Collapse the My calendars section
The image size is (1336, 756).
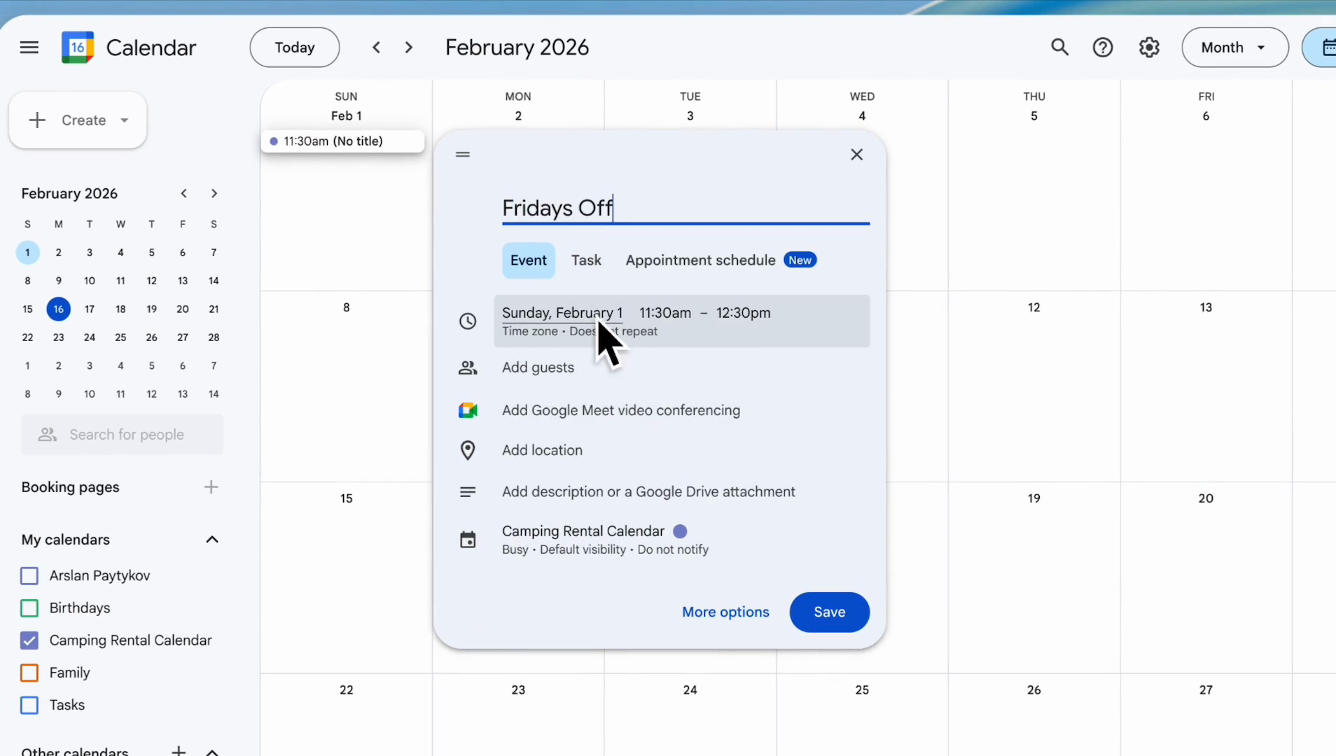pyautogui.click(x=212, y=540)
